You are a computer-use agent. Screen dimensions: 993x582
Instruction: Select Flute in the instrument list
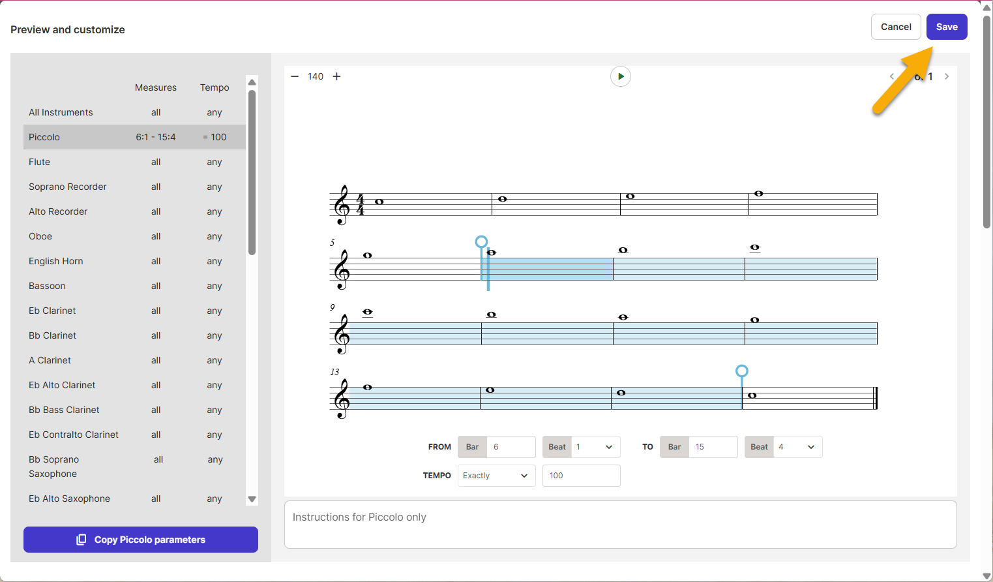[40, 162]
